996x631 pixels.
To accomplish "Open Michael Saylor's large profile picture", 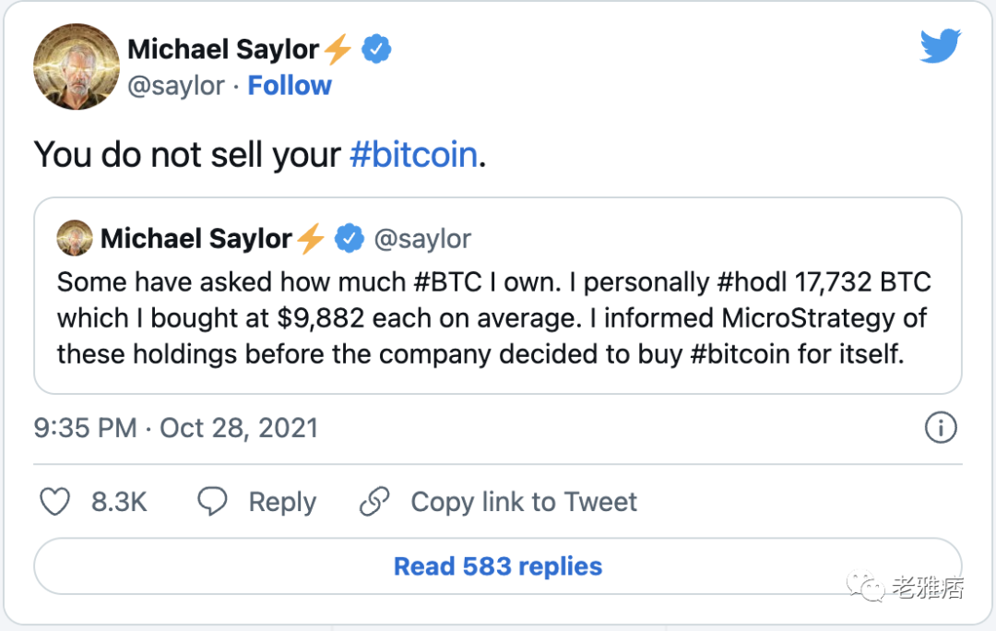I will click(x=77, y=66).
